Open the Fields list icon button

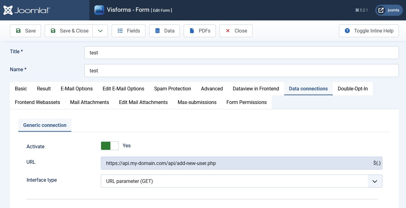(x=120, y=31)
